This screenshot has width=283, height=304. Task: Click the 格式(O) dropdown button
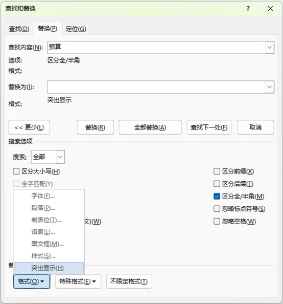click(x=32, y=281)
